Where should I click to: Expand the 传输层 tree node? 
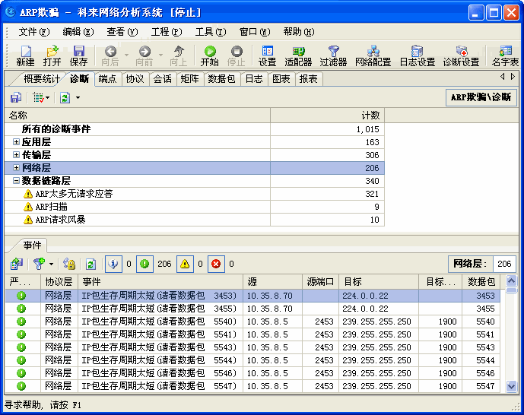point(16,155)
